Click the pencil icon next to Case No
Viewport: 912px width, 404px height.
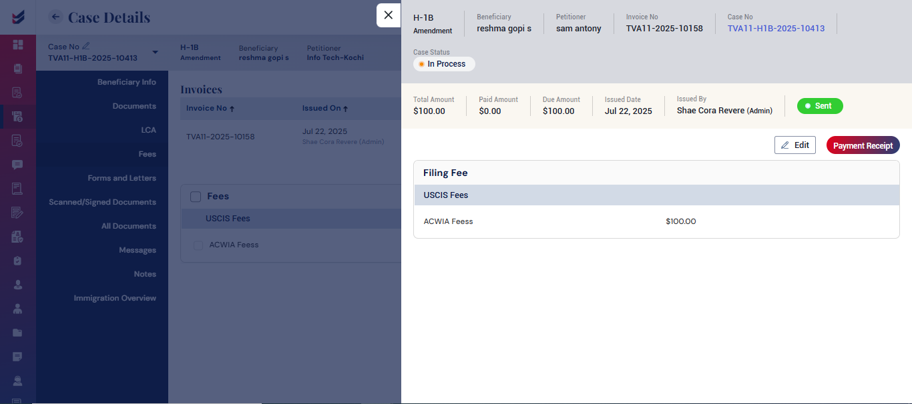click(x=85, y=47)
